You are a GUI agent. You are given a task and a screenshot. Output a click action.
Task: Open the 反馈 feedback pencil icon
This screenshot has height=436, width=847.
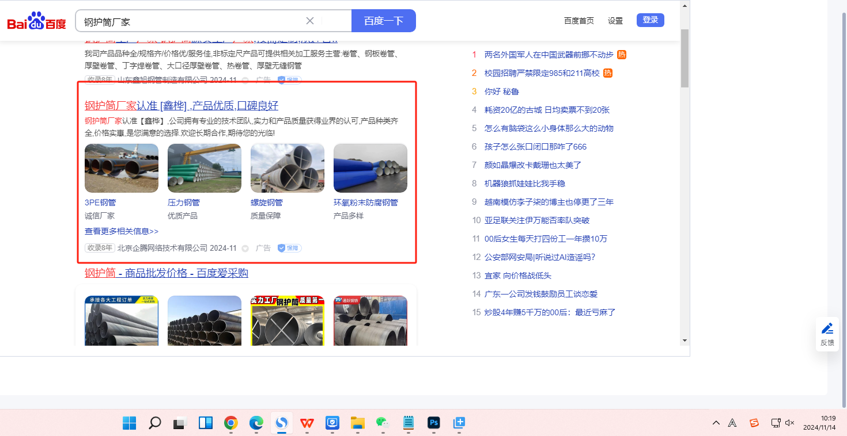click(x=827, y=328)
